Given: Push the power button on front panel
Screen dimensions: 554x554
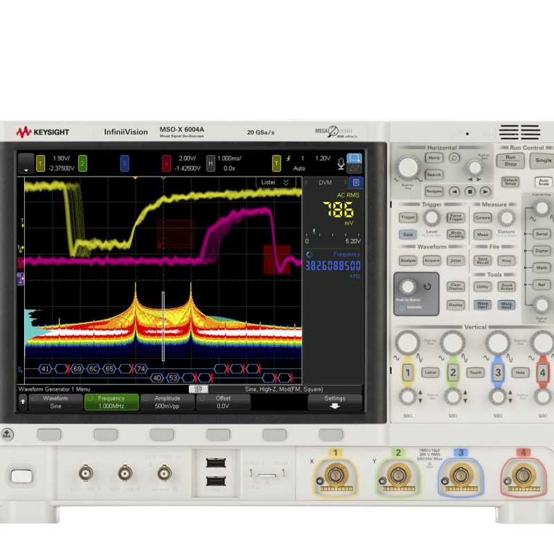Looking at the screenshot, I should pyautogui.click(x=21, y=476).
